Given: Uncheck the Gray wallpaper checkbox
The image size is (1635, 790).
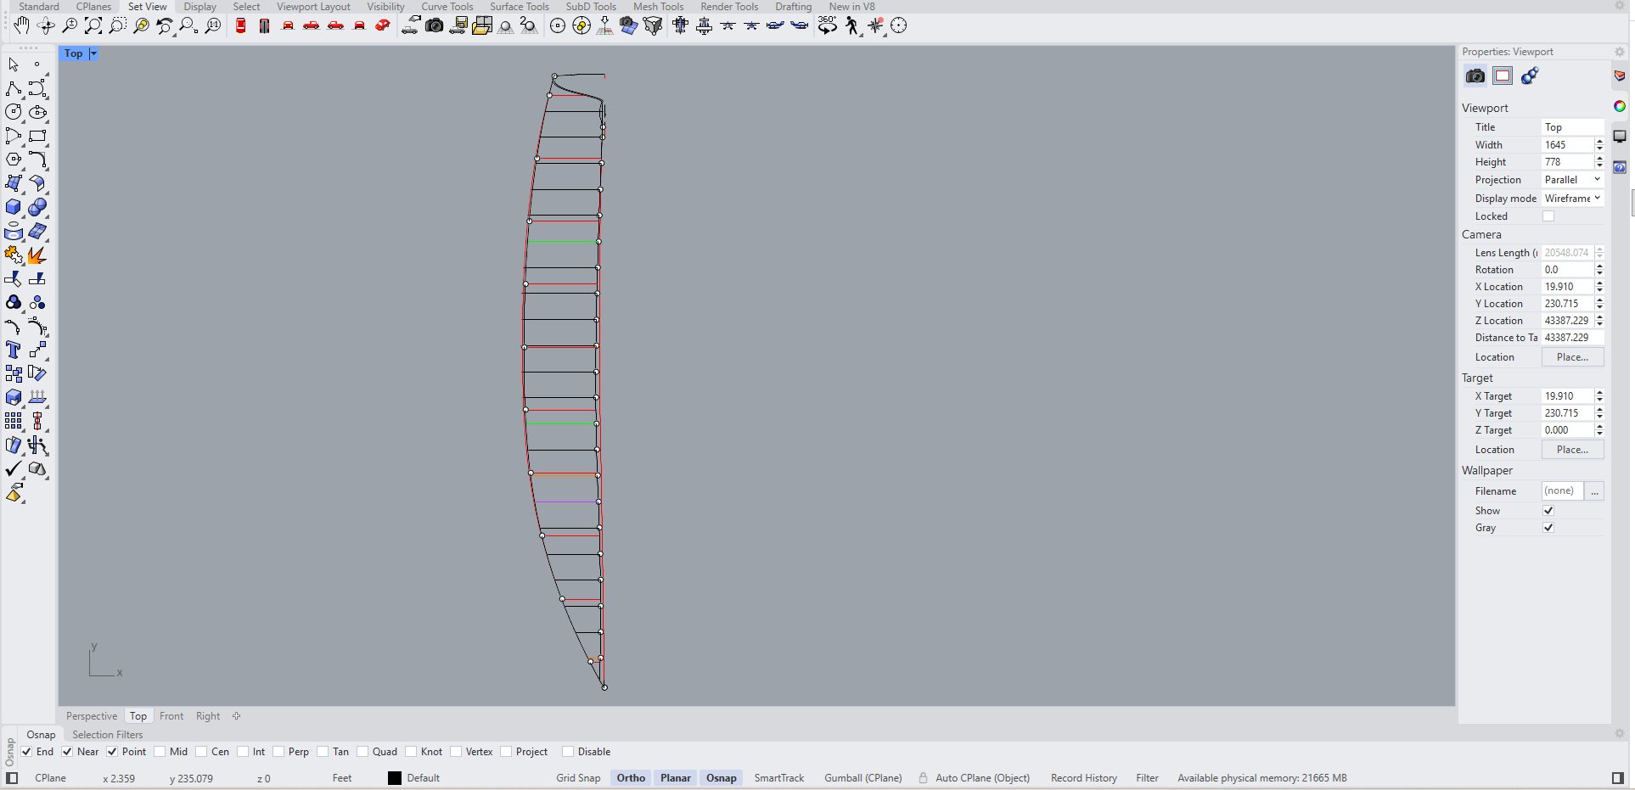Looking at the screenshot, I should tap(1548, 528).
